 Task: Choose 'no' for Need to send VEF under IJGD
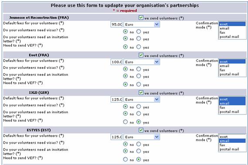point(125,122)
